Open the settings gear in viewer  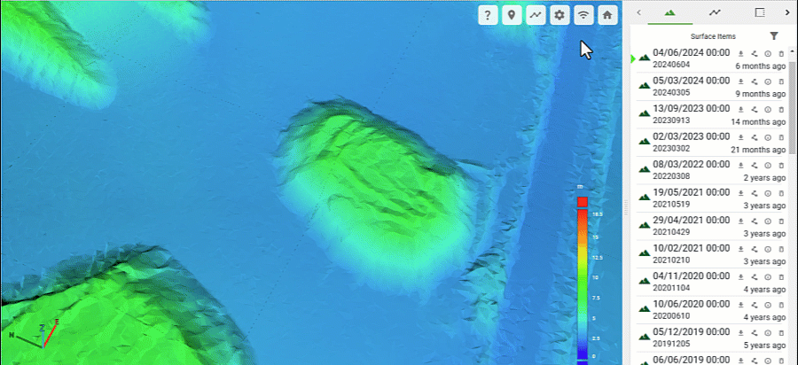pyautogui.click(x=559, y=15)
